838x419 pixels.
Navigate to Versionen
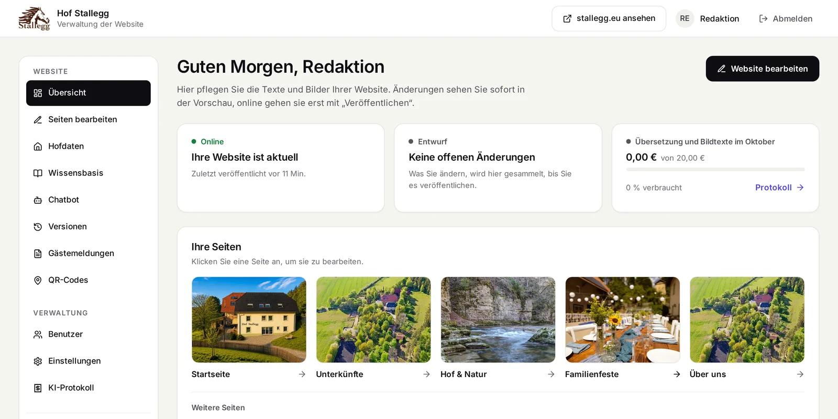[x=89, y=226]
